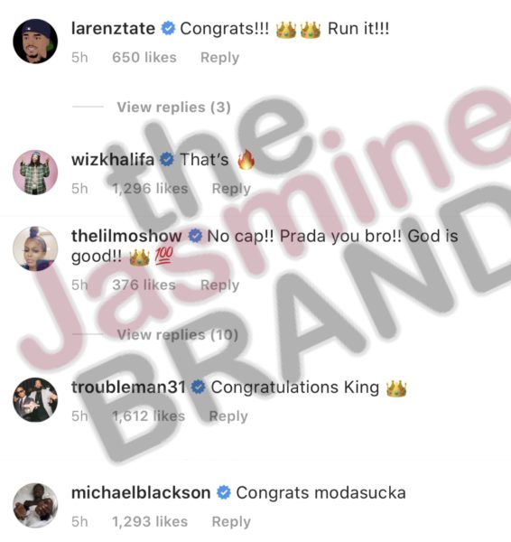Open troubleman31's profile avatar
The image size is (511, 542).
[x=35, y=399]
